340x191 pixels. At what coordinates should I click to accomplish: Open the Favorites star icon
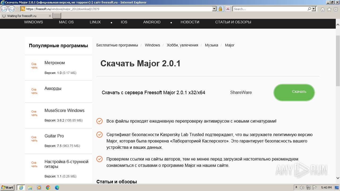click(329, 9)
